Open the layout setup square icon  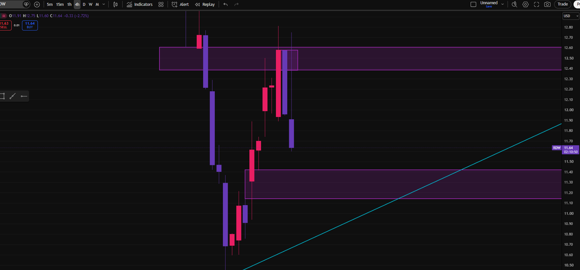(x=473, y=4)
